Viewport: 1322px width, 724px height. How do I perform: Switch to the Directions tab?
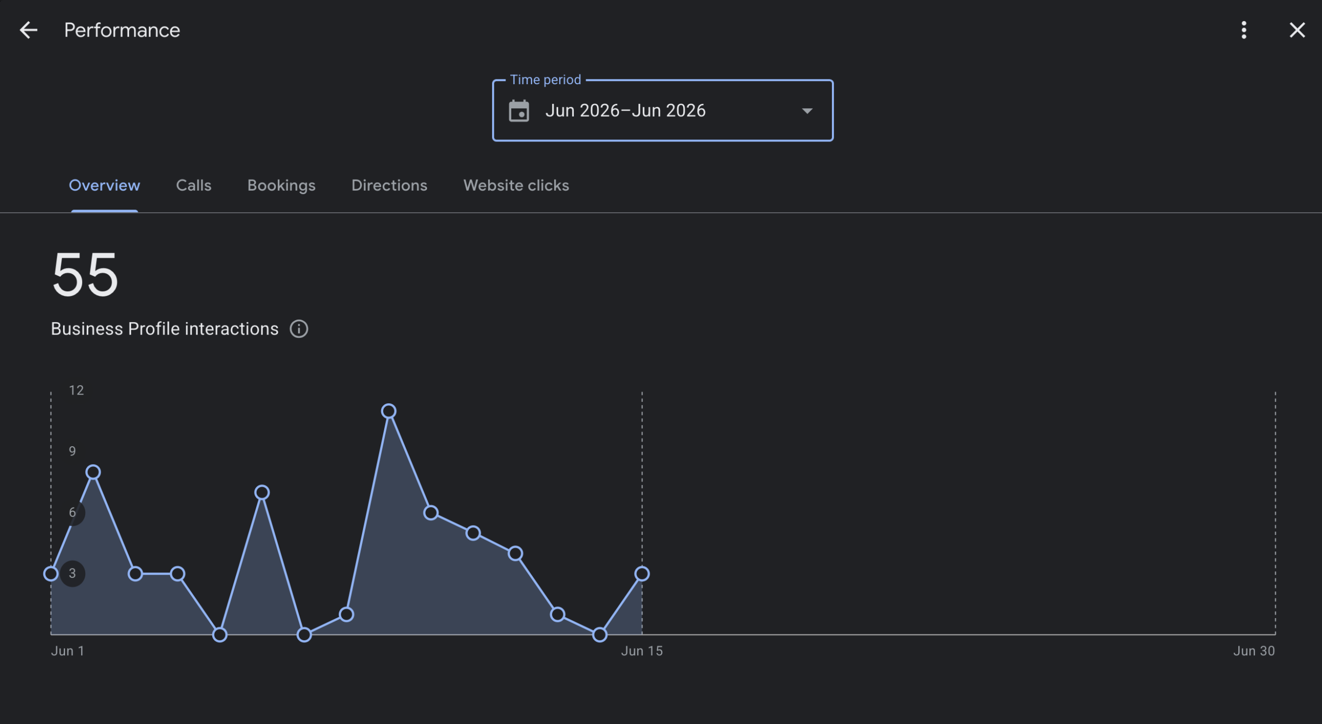click(389, 185)
